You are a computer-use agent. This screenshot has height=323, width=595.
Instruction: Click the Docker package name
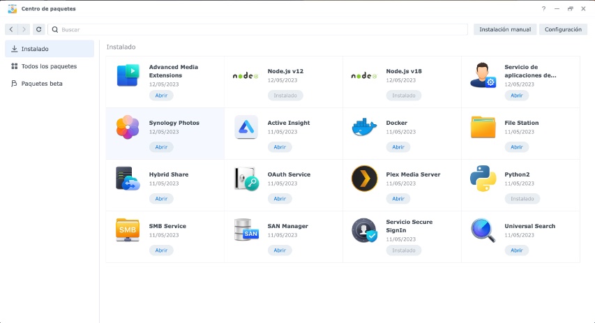coord(396,123)
